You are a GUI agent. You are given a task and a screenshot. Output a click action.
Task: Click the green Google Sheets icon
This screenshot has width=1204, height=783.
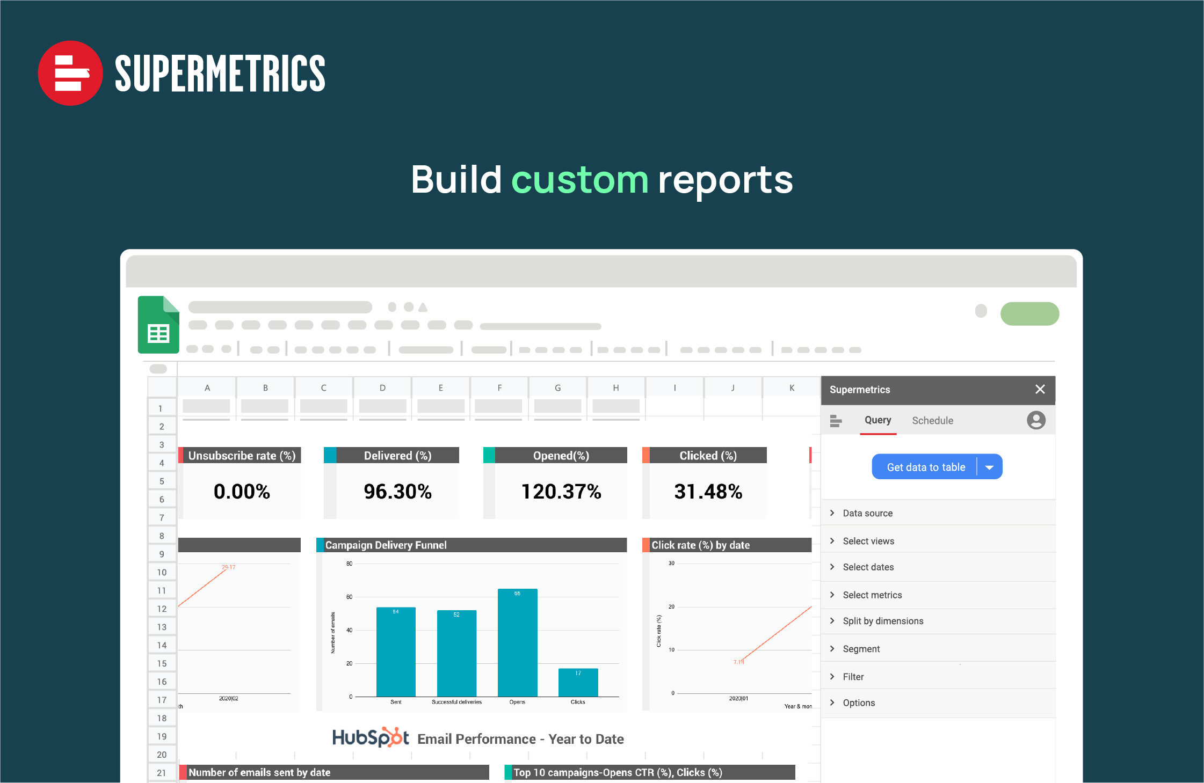158,324
